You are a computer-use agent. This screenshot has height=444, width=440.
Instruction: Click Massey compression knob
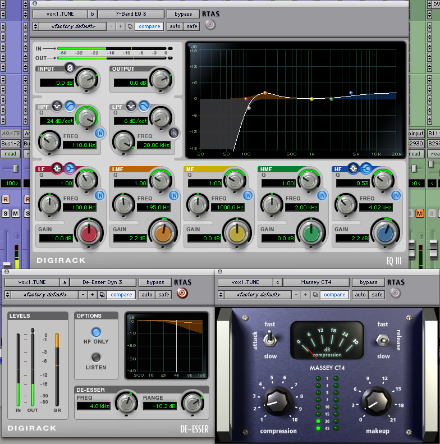[277, 401]
